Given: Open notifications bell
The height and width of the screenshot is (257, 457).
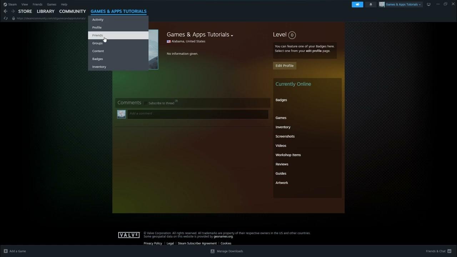Looking at the screenshot, I should coord(371,4).
